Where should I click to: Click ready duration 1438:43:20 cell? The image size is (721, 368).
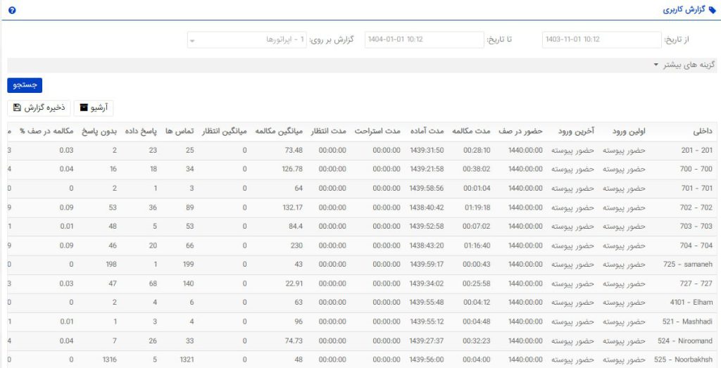click(x=426, y=246)
